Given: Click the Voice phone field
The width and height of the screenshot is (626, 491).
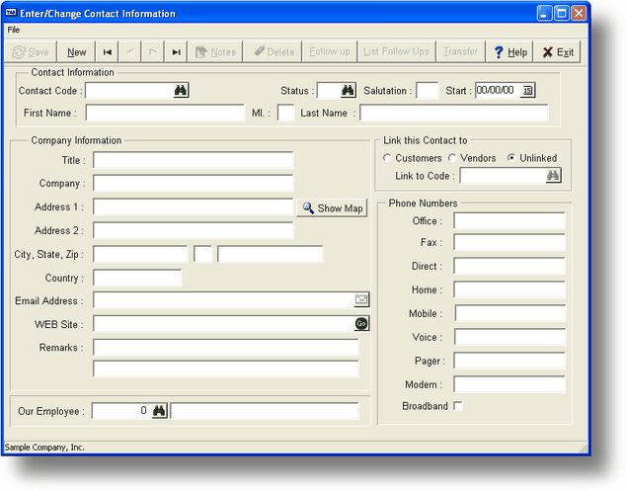Looking at the screenshot, I should pos(509,337).
